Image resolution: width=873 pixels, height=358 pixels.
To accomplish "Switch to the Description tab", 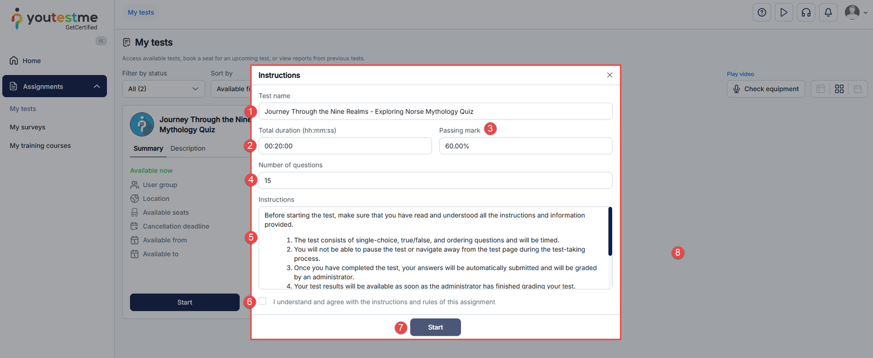I will point(188,148).
